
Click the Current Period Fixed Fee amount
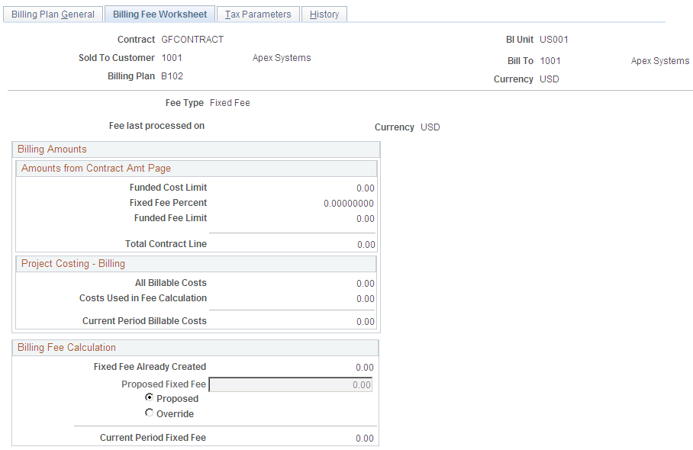[x=365, y=437]
